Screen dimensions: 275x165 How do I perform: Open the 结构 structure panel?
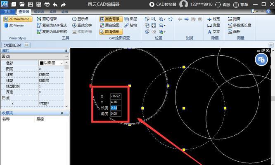pyautogui.click(x=130, y=25)
